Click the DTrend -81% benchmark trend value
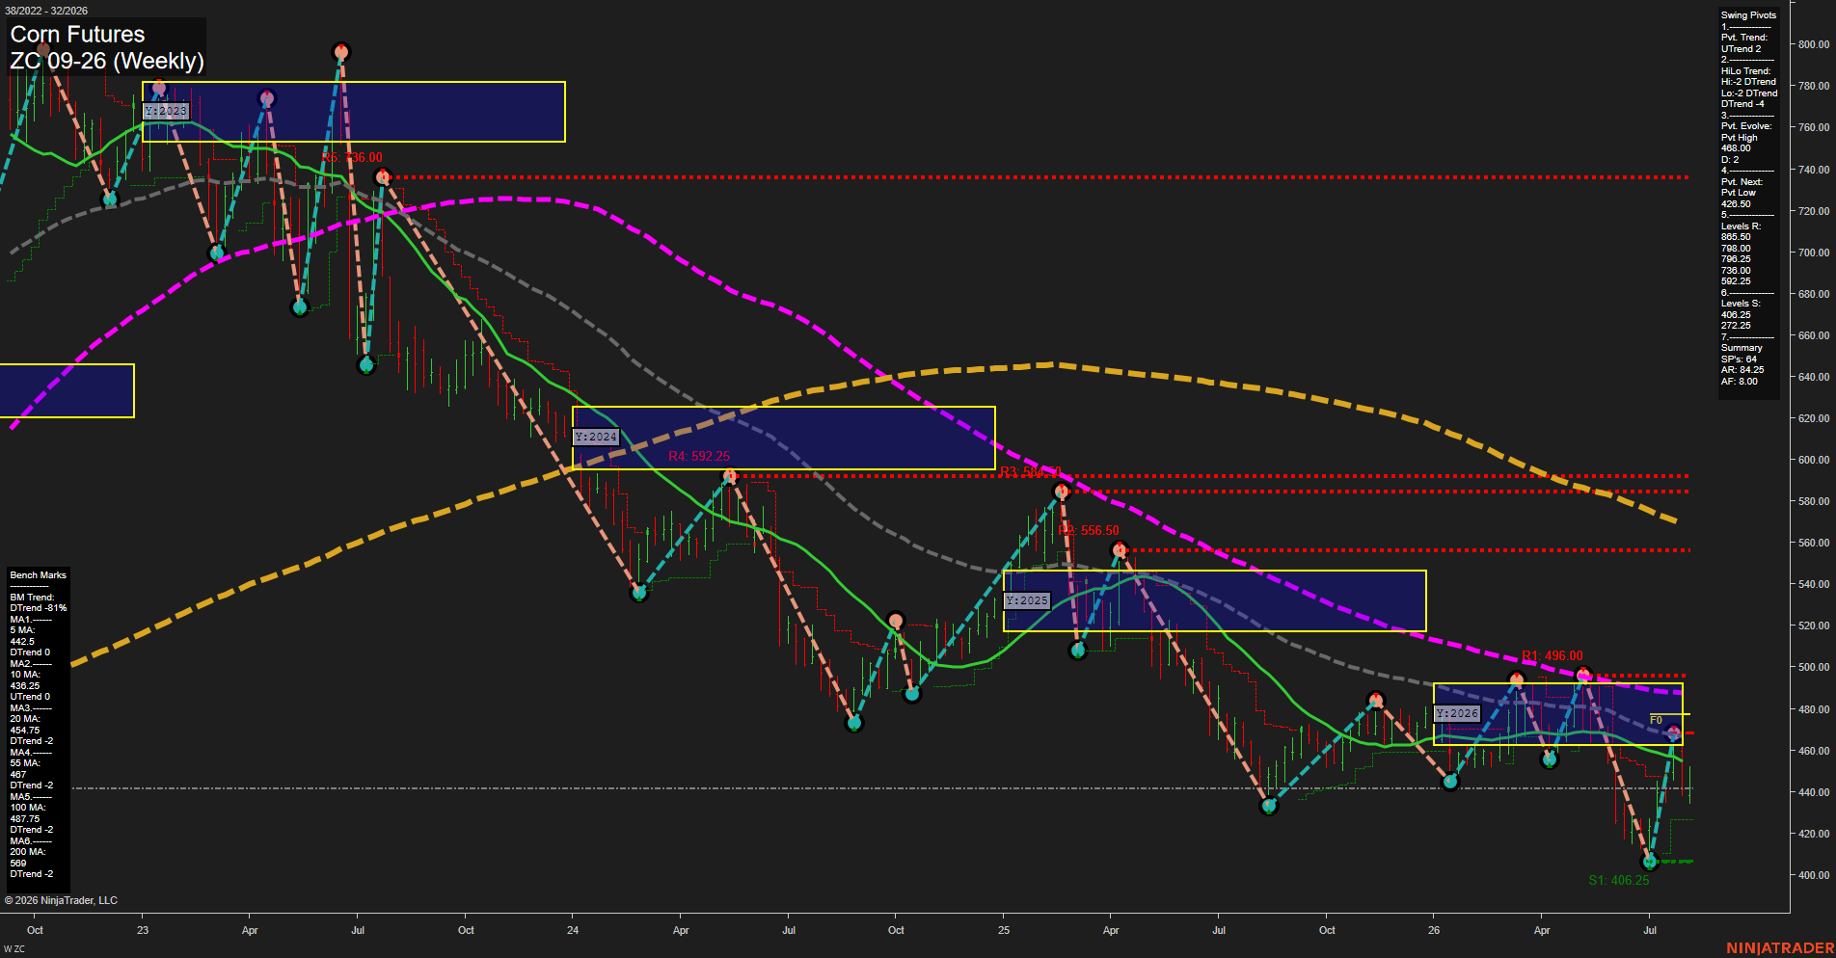 [38, 608]
